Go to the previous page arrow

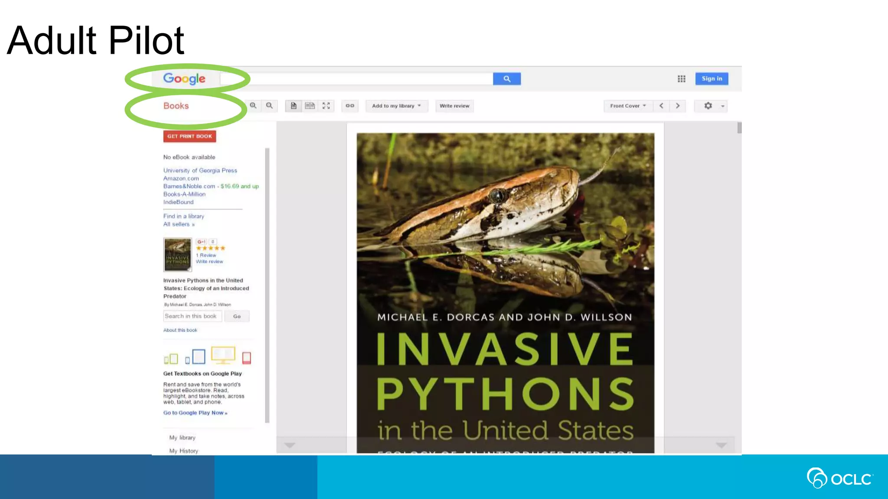(x=661, y=106)
